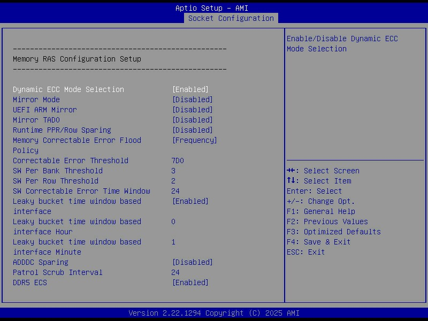Select Memory Correctable Error Flood Policy label
428x321 pixels.
pos(77,140)
